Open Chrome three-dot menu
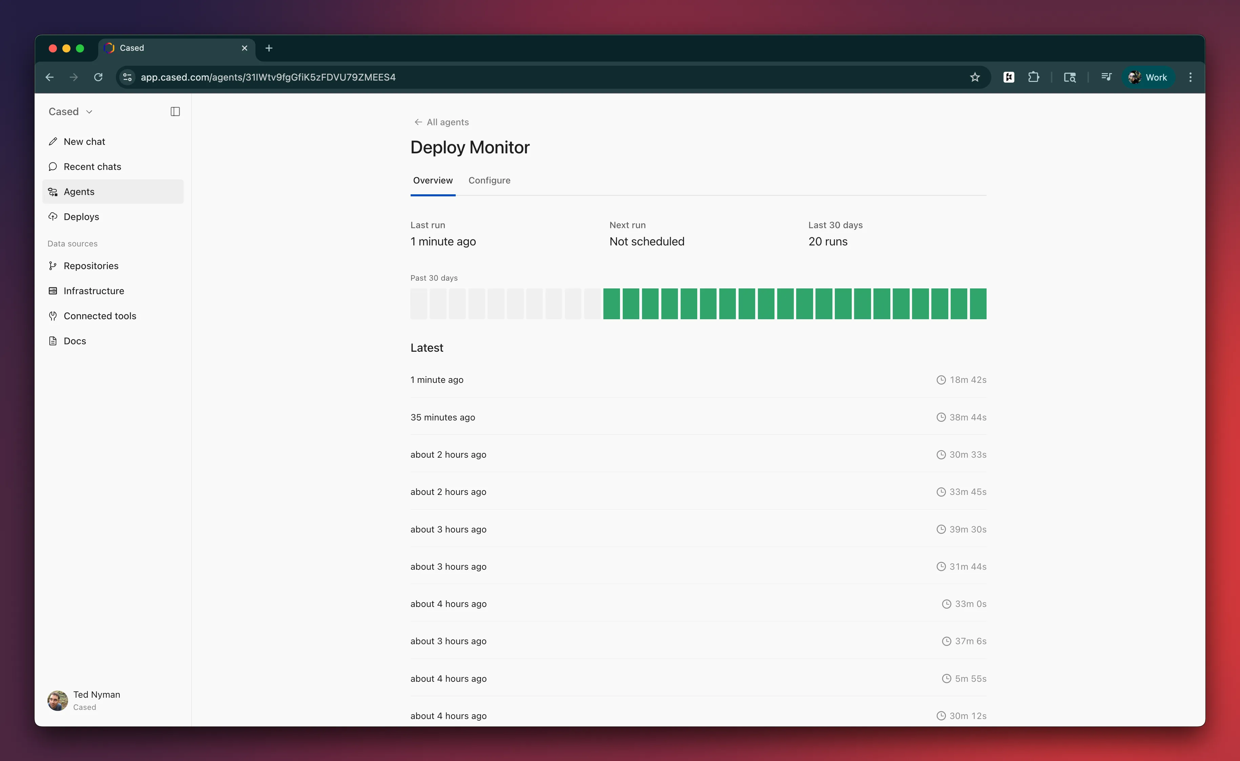This screenshot has height=761, width=1240. [1190, 77]
